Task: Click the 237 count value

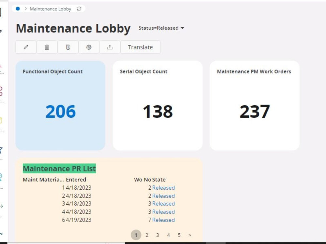Action: [x=255, y=112]
